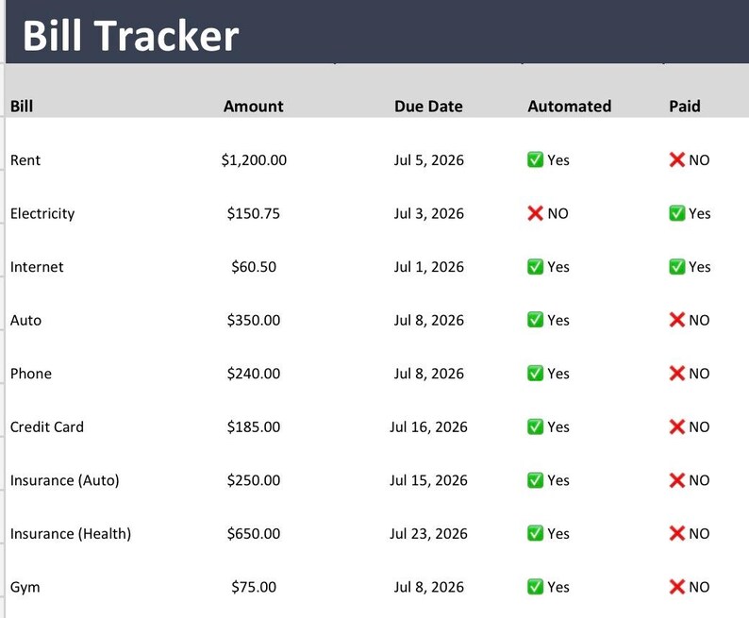Click red X in Rent Paid cell
The height and width of the screenshot is (618, 749).
point(677,159)
